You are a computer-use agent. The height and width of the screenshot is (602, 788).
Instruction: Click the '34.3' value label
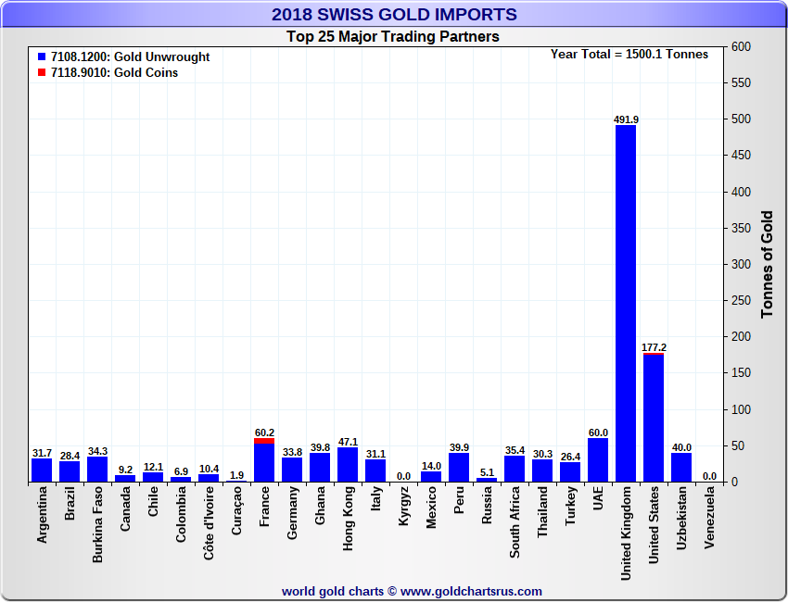(x=98, y=451)
